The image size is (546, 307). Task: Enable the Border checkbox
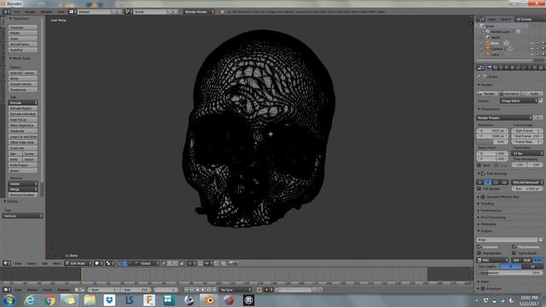pos(479,165)
